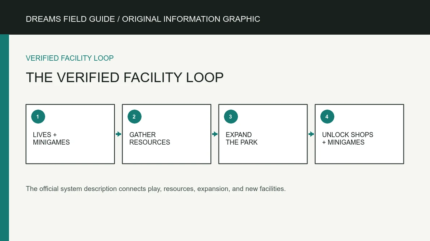Select the header text 'DREAMS FIELD GUIDE / ORIGINAL INFORMATION GRAPHIC'
This screenshot has width=430, height=241.
tap(143, 19)
